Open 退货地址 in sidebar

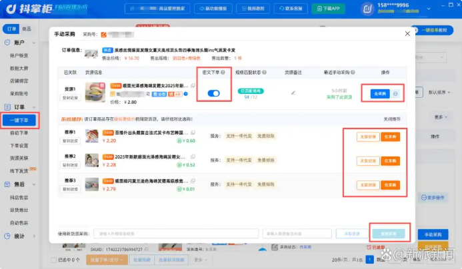point(19,210)
